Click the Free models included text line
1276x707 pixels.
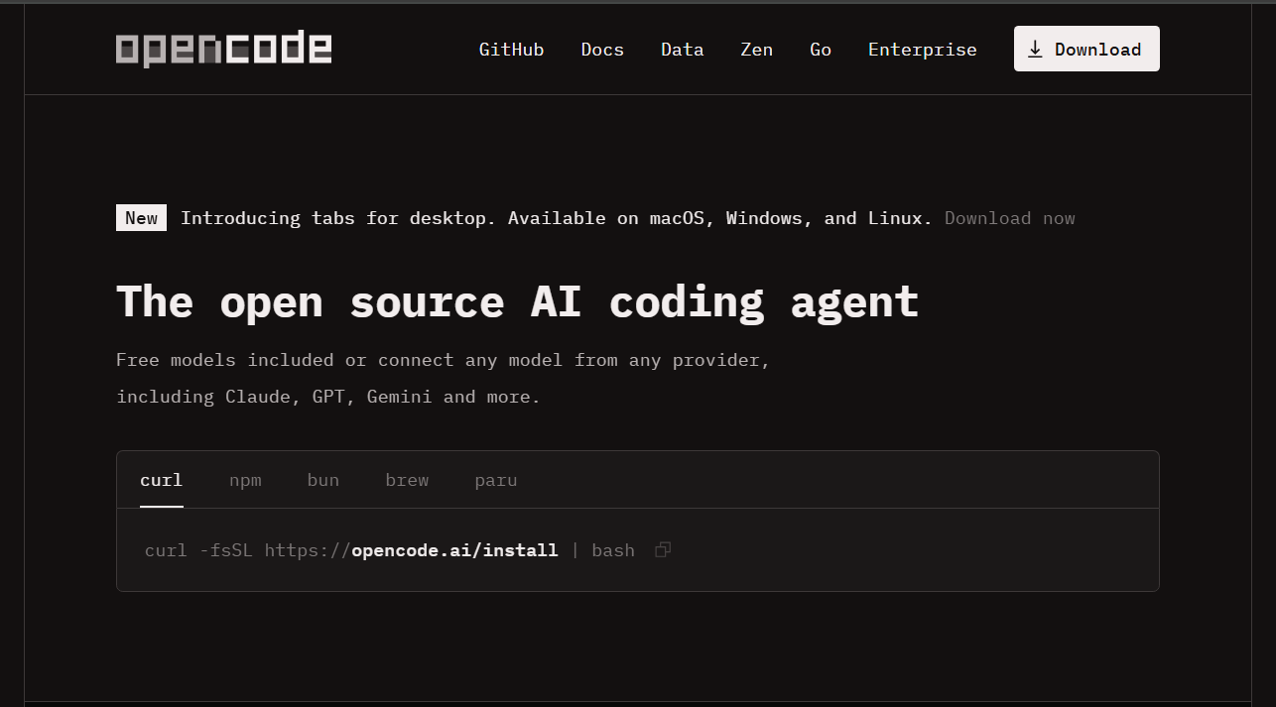click(x=444, y=360)
